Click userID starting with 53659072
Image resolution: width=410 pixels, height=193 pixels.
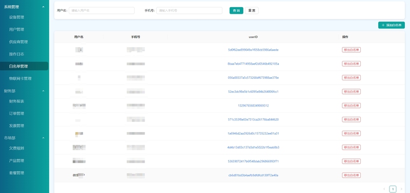coord(253,161)
